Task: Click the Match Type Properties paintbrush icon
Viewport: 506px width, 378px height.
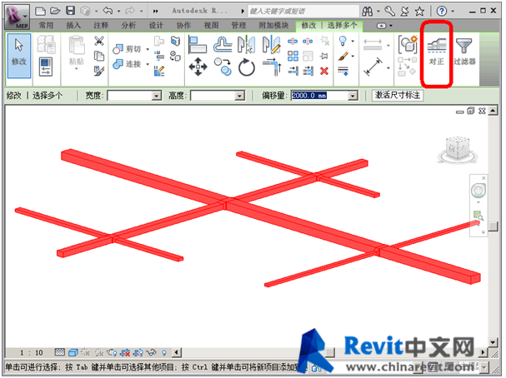Action: click(x=99, y=71)
